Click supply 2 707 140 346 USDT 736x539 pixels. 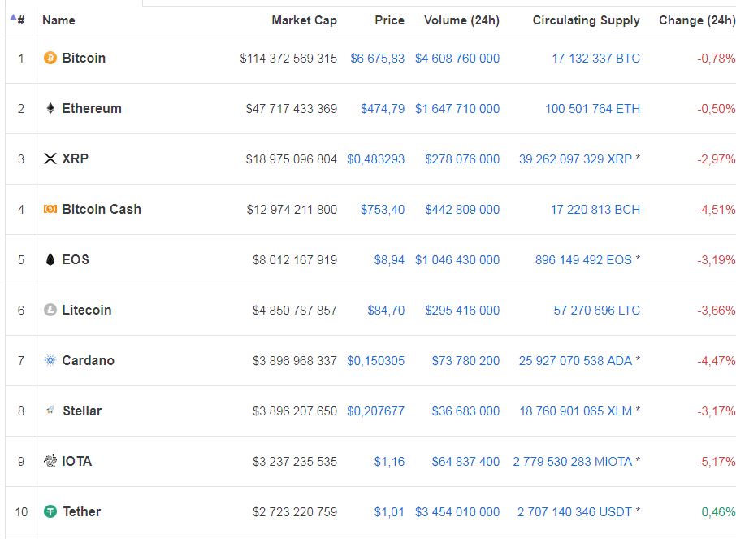(x=574, y=511)
